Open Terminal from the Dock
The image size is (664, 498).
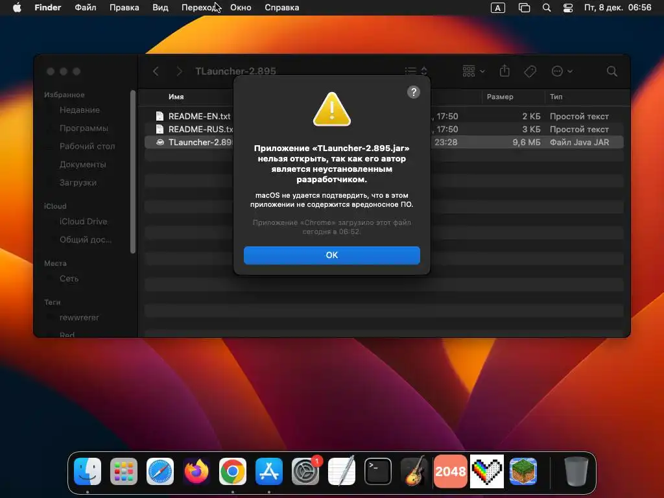[378, 471]
